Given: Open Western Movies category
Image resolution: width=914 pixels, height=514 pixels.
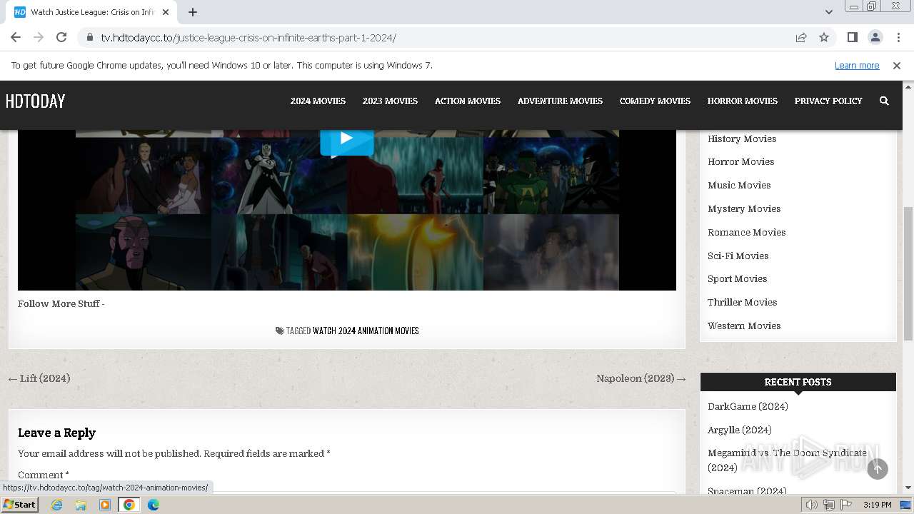Looking at the screenshot, I should (x=744, y=326).
